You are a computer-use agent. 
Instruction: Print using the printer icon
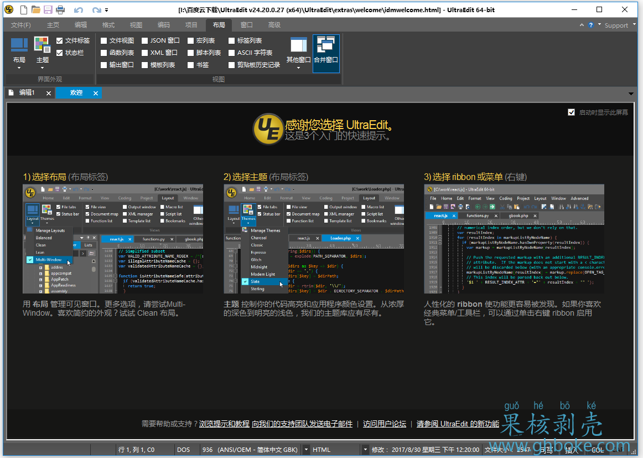pyautogui.click(x=60, y=9)
